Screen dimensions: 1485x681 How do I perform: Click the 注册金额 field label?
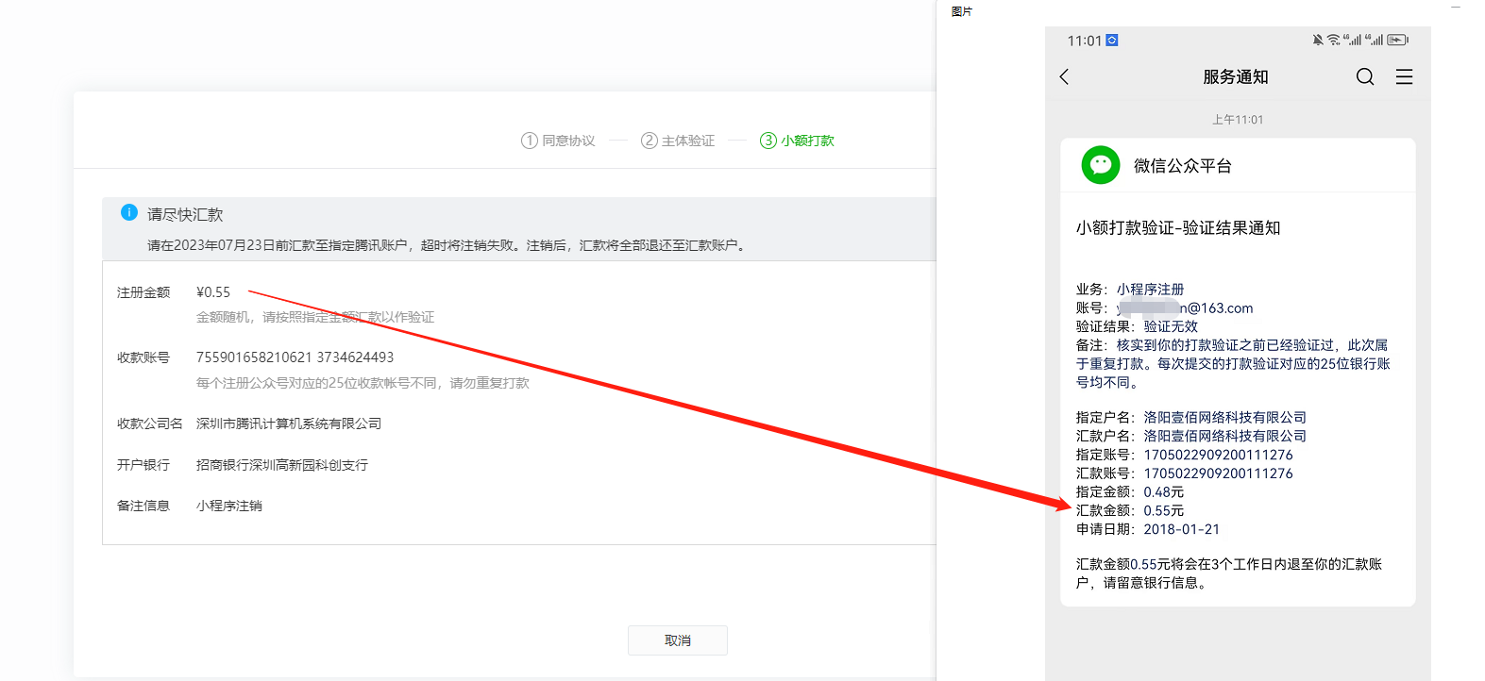click(x=143, y=292)
